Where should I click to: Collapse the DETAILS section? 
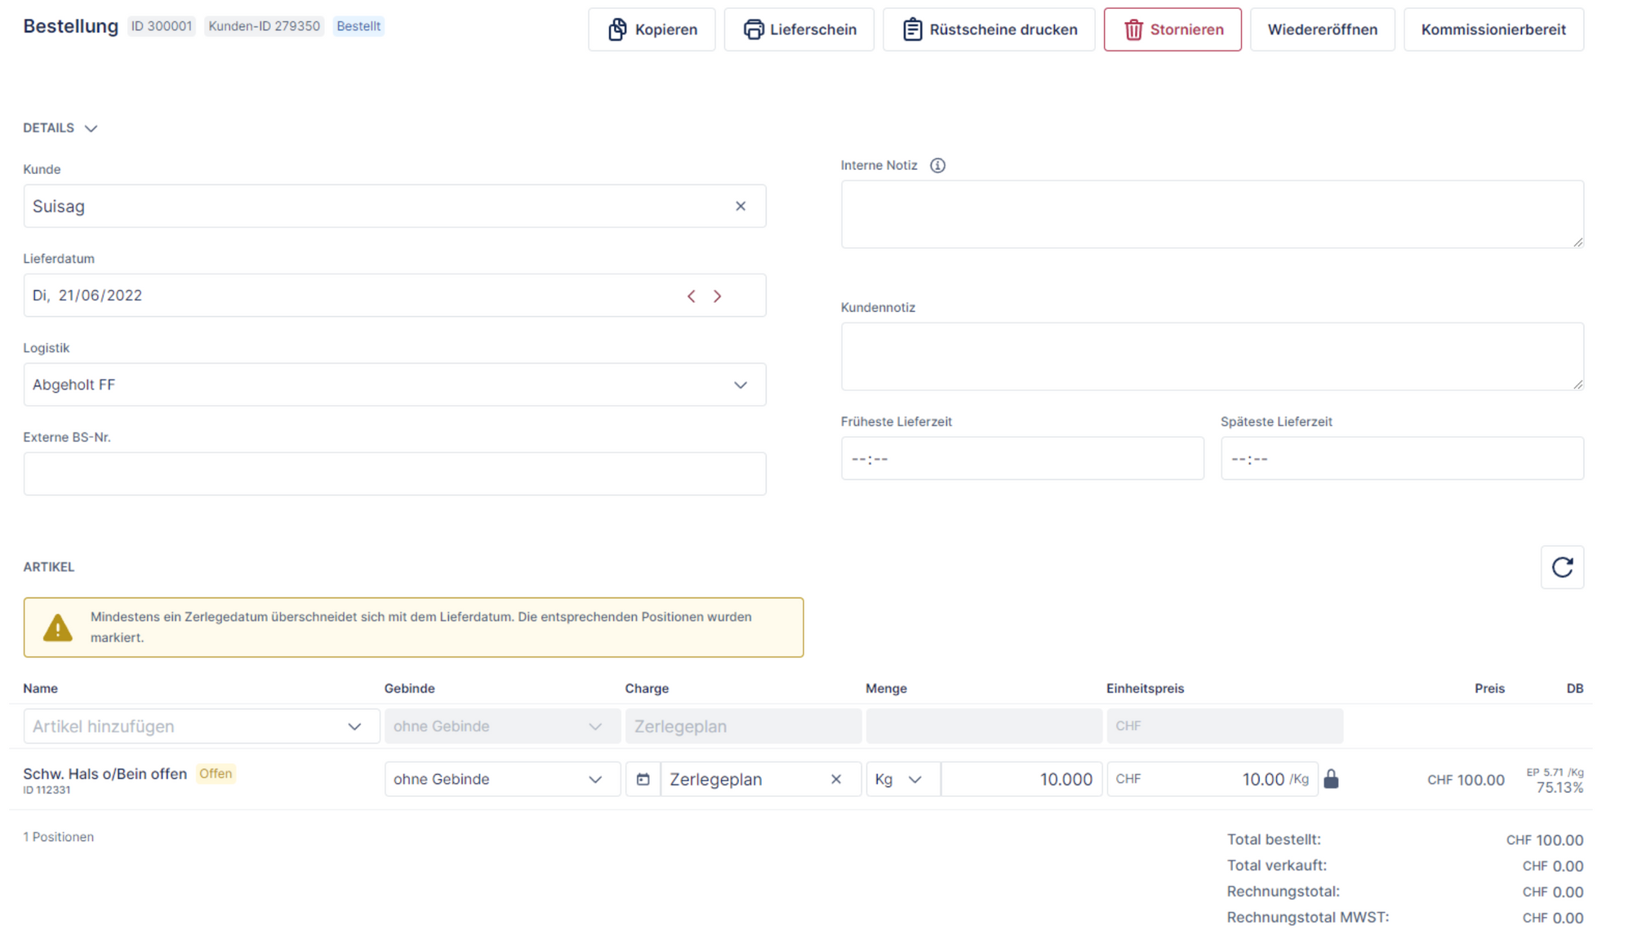click(91, 128)
